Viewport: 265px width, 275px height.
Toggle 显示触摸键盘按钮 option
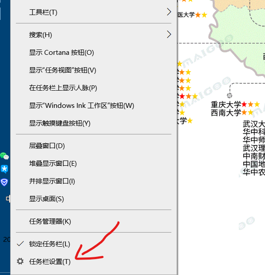click(x=60, y=123)
